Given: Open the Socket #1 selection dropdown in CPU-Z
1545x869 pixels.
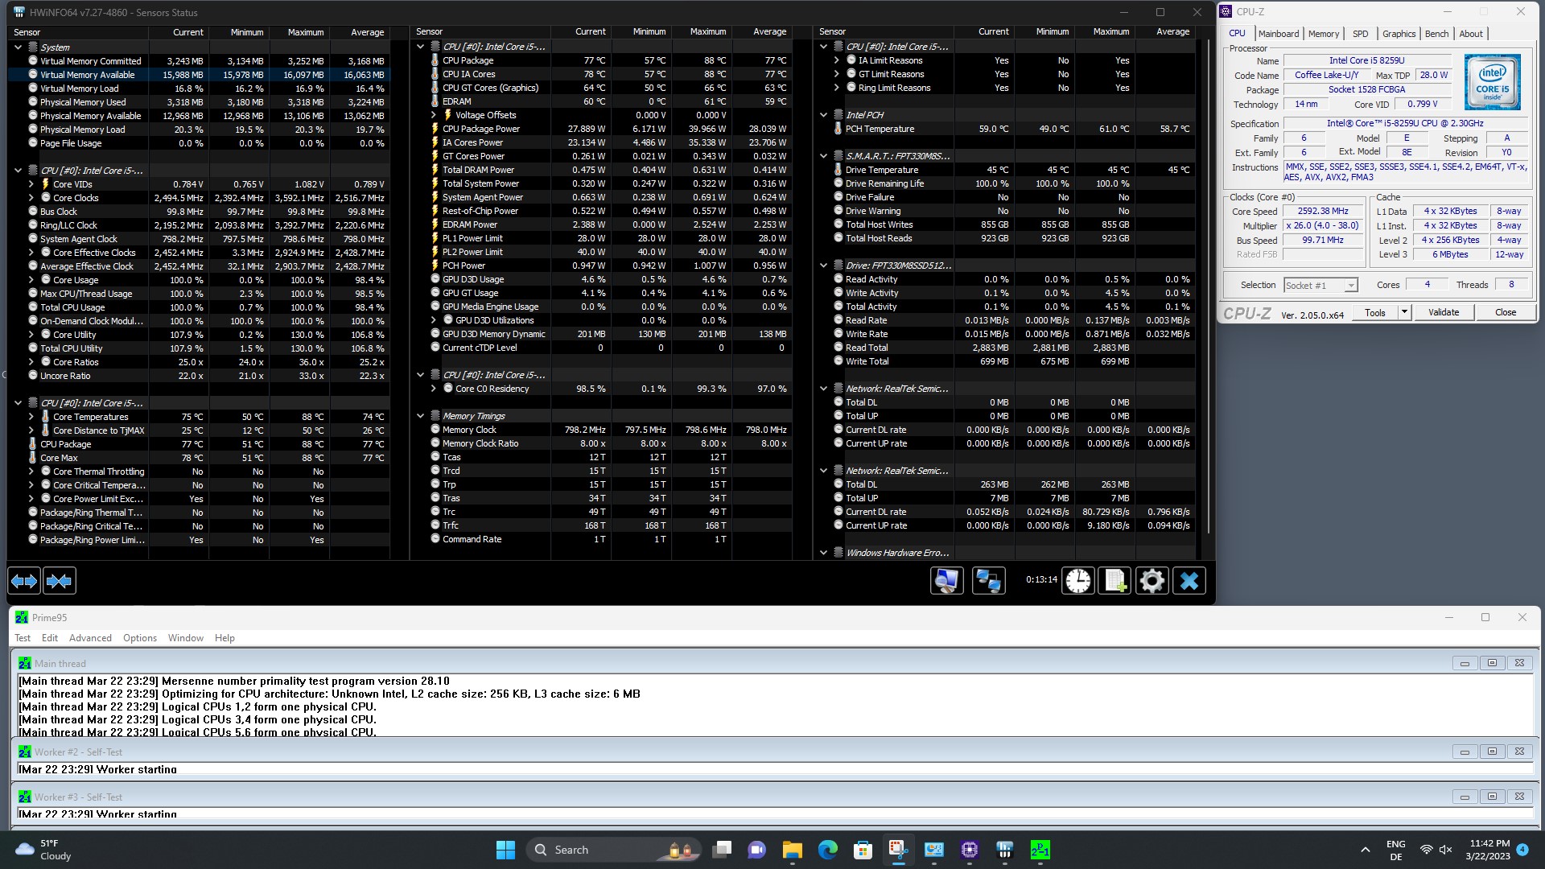Looking at the screenshot, I should (1351, 286).
